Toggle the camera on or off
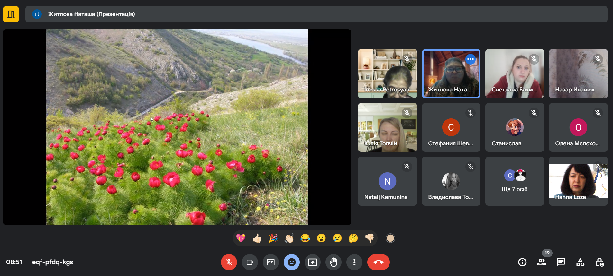Viewport: 613px width, 276px height. [x=250, y=262]
